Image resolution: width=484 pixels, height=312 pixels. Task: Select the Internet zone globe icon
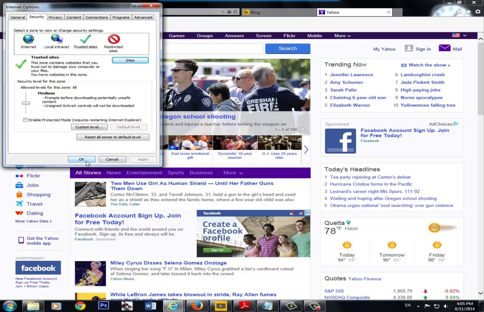pyautogui.click(x=29, y=39)
